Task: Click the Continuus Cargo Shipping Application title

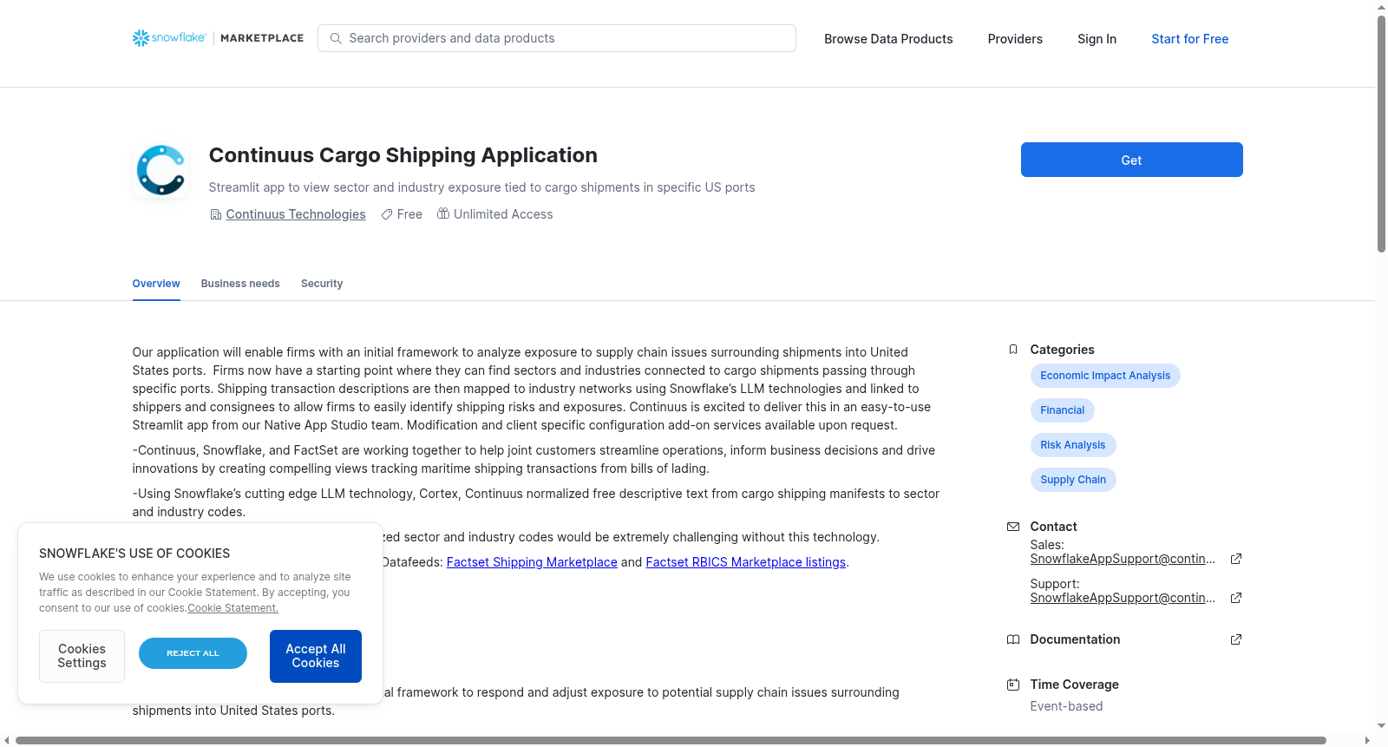Action: (x=403, y=155)
